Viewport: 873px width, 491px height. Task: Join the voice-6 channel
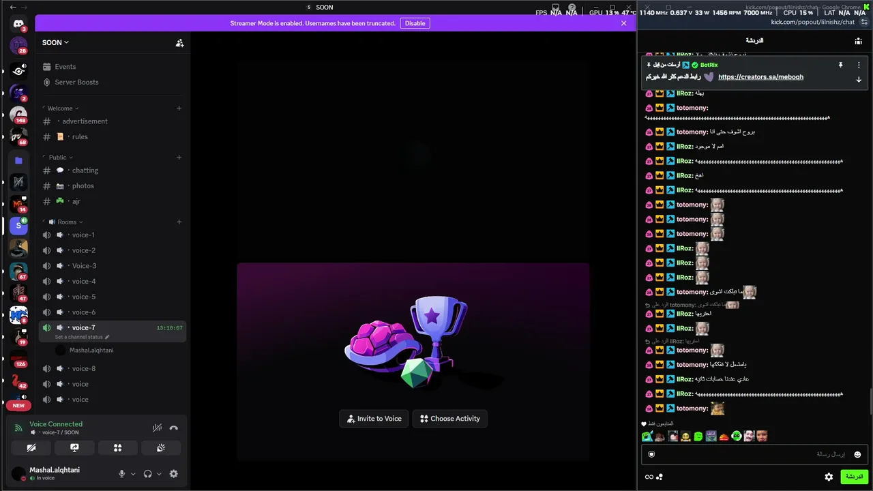(x=113, y=312)
